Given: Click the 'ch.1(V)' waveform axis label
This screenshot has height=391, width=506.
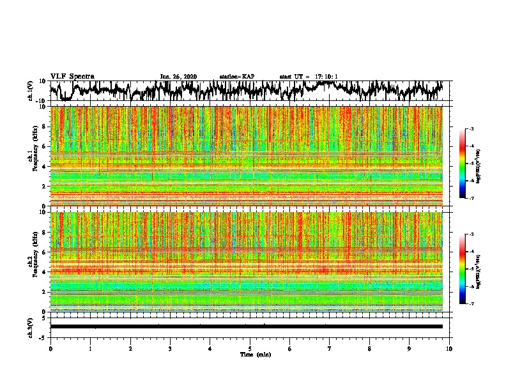Looking at the screenshot, I should (31, 91).
